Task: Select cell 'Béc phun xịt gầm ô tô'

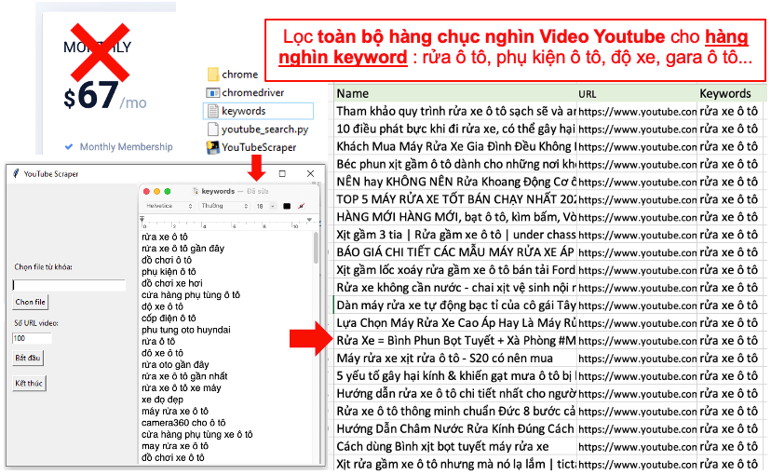Action: (x=455, y=164)
